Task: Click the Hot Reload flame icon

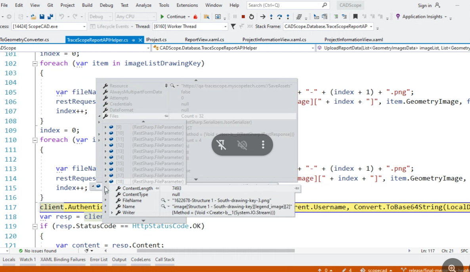Action: 195,17
